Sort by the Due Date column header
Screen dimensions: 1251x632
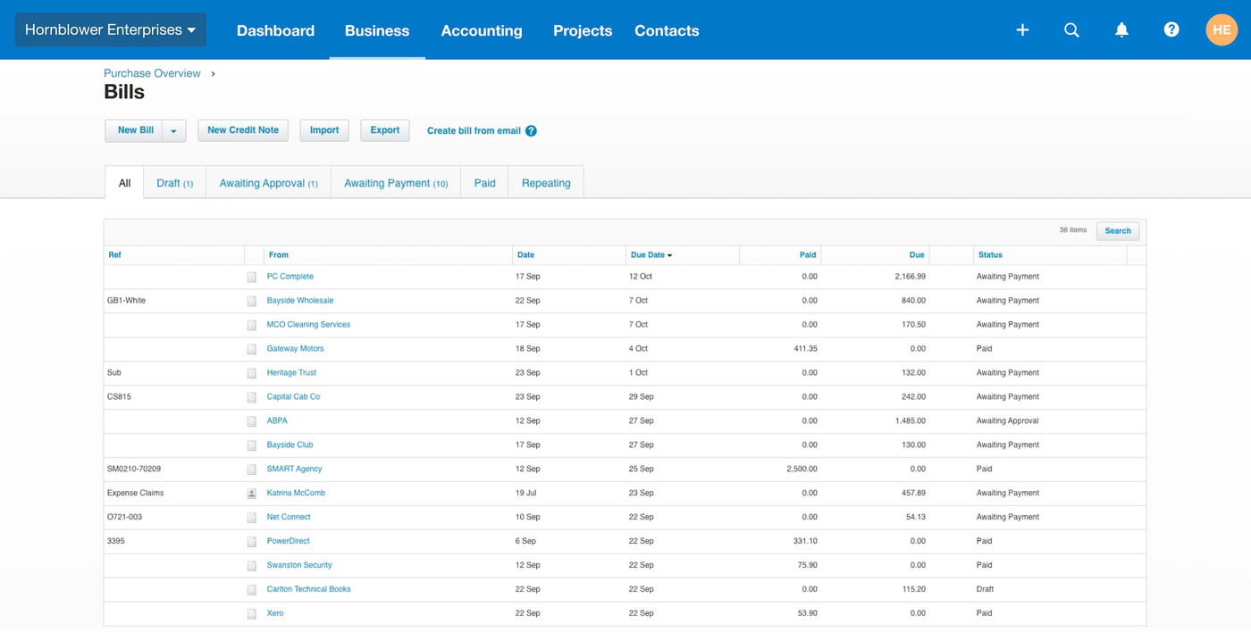point(651,255)
